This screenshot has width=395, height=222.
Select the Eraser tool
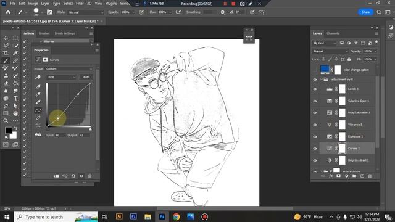tap(6, 83)
